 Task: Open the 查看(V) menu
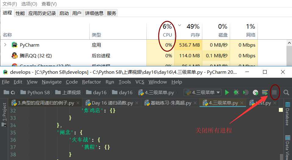pos(49,4)
